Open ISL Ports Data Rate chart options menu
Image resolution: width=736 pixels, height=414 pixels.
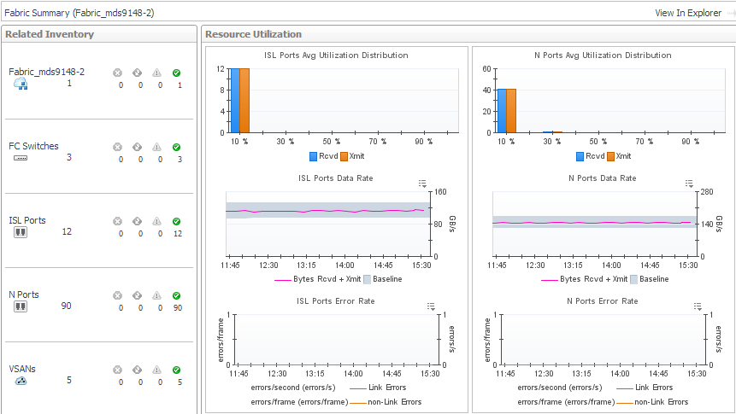422,184
